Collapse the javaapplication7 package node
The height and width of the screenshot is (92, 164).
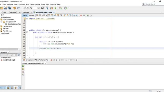pyautogui.click(x=1, y=22)
